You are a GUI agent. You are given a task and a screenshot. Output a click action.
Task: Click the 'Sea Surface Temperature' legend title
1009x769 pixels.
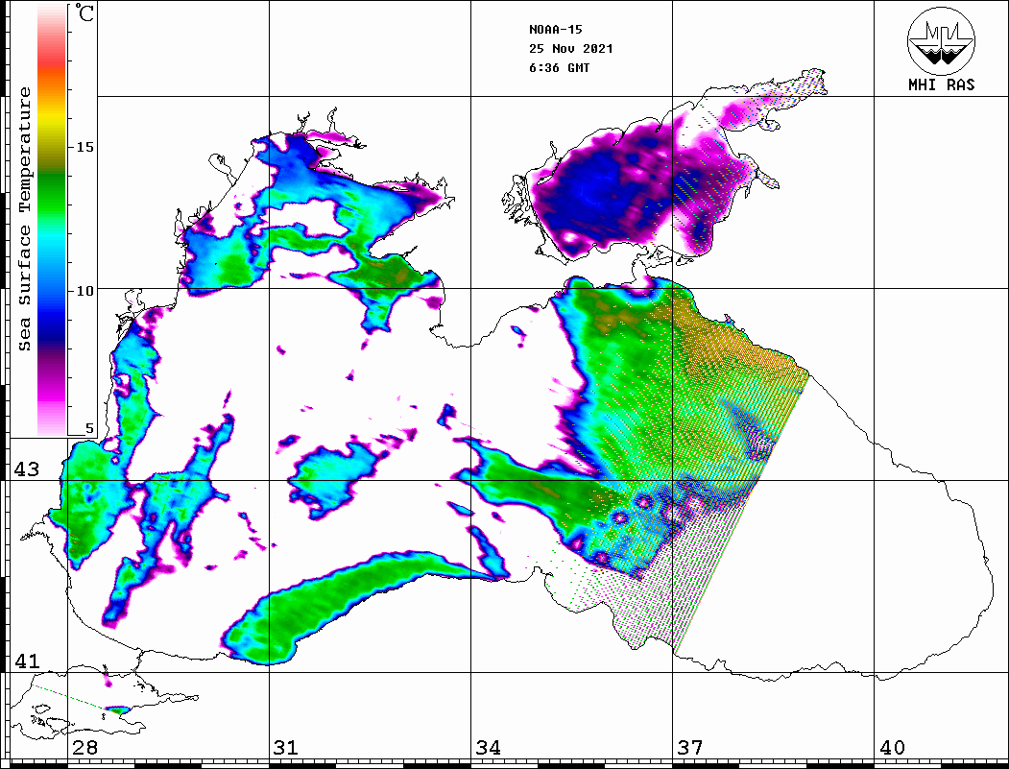[24, 220]
